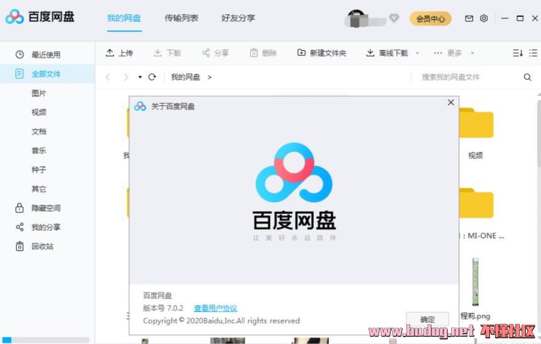
Task: Open the sort order icon
Action: (x=518, y=53)
